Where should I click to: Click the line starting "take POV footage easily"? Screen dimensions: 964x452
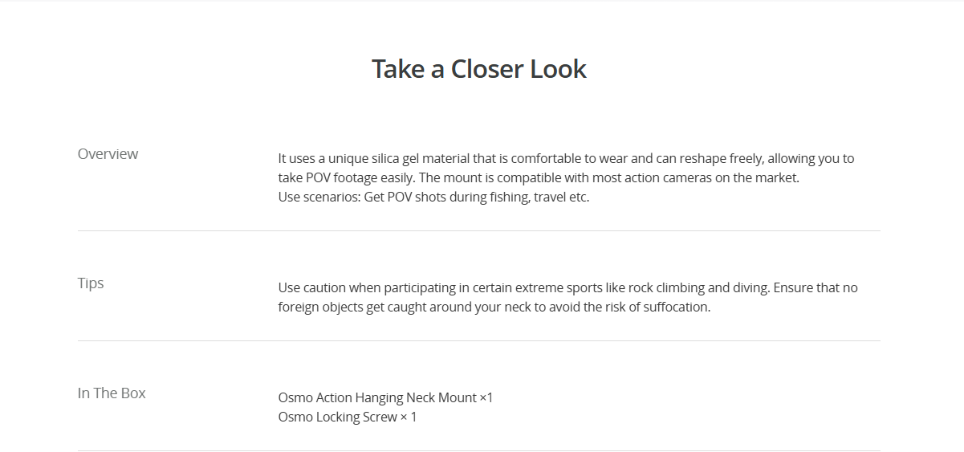(539, 178)
